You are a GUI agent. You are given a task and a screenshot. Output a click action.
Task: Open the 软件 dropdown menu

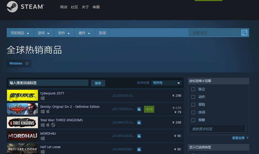pyautogui.click(x=64, y=33)
